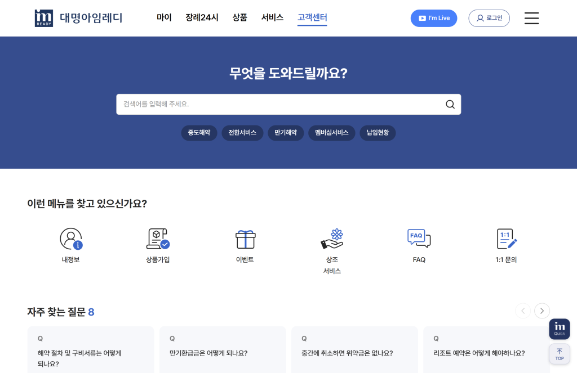The width and height of the screenshot is (577, 373).
Task: Click the 대명아임레디 logo icon
Action: click(43, 18)
